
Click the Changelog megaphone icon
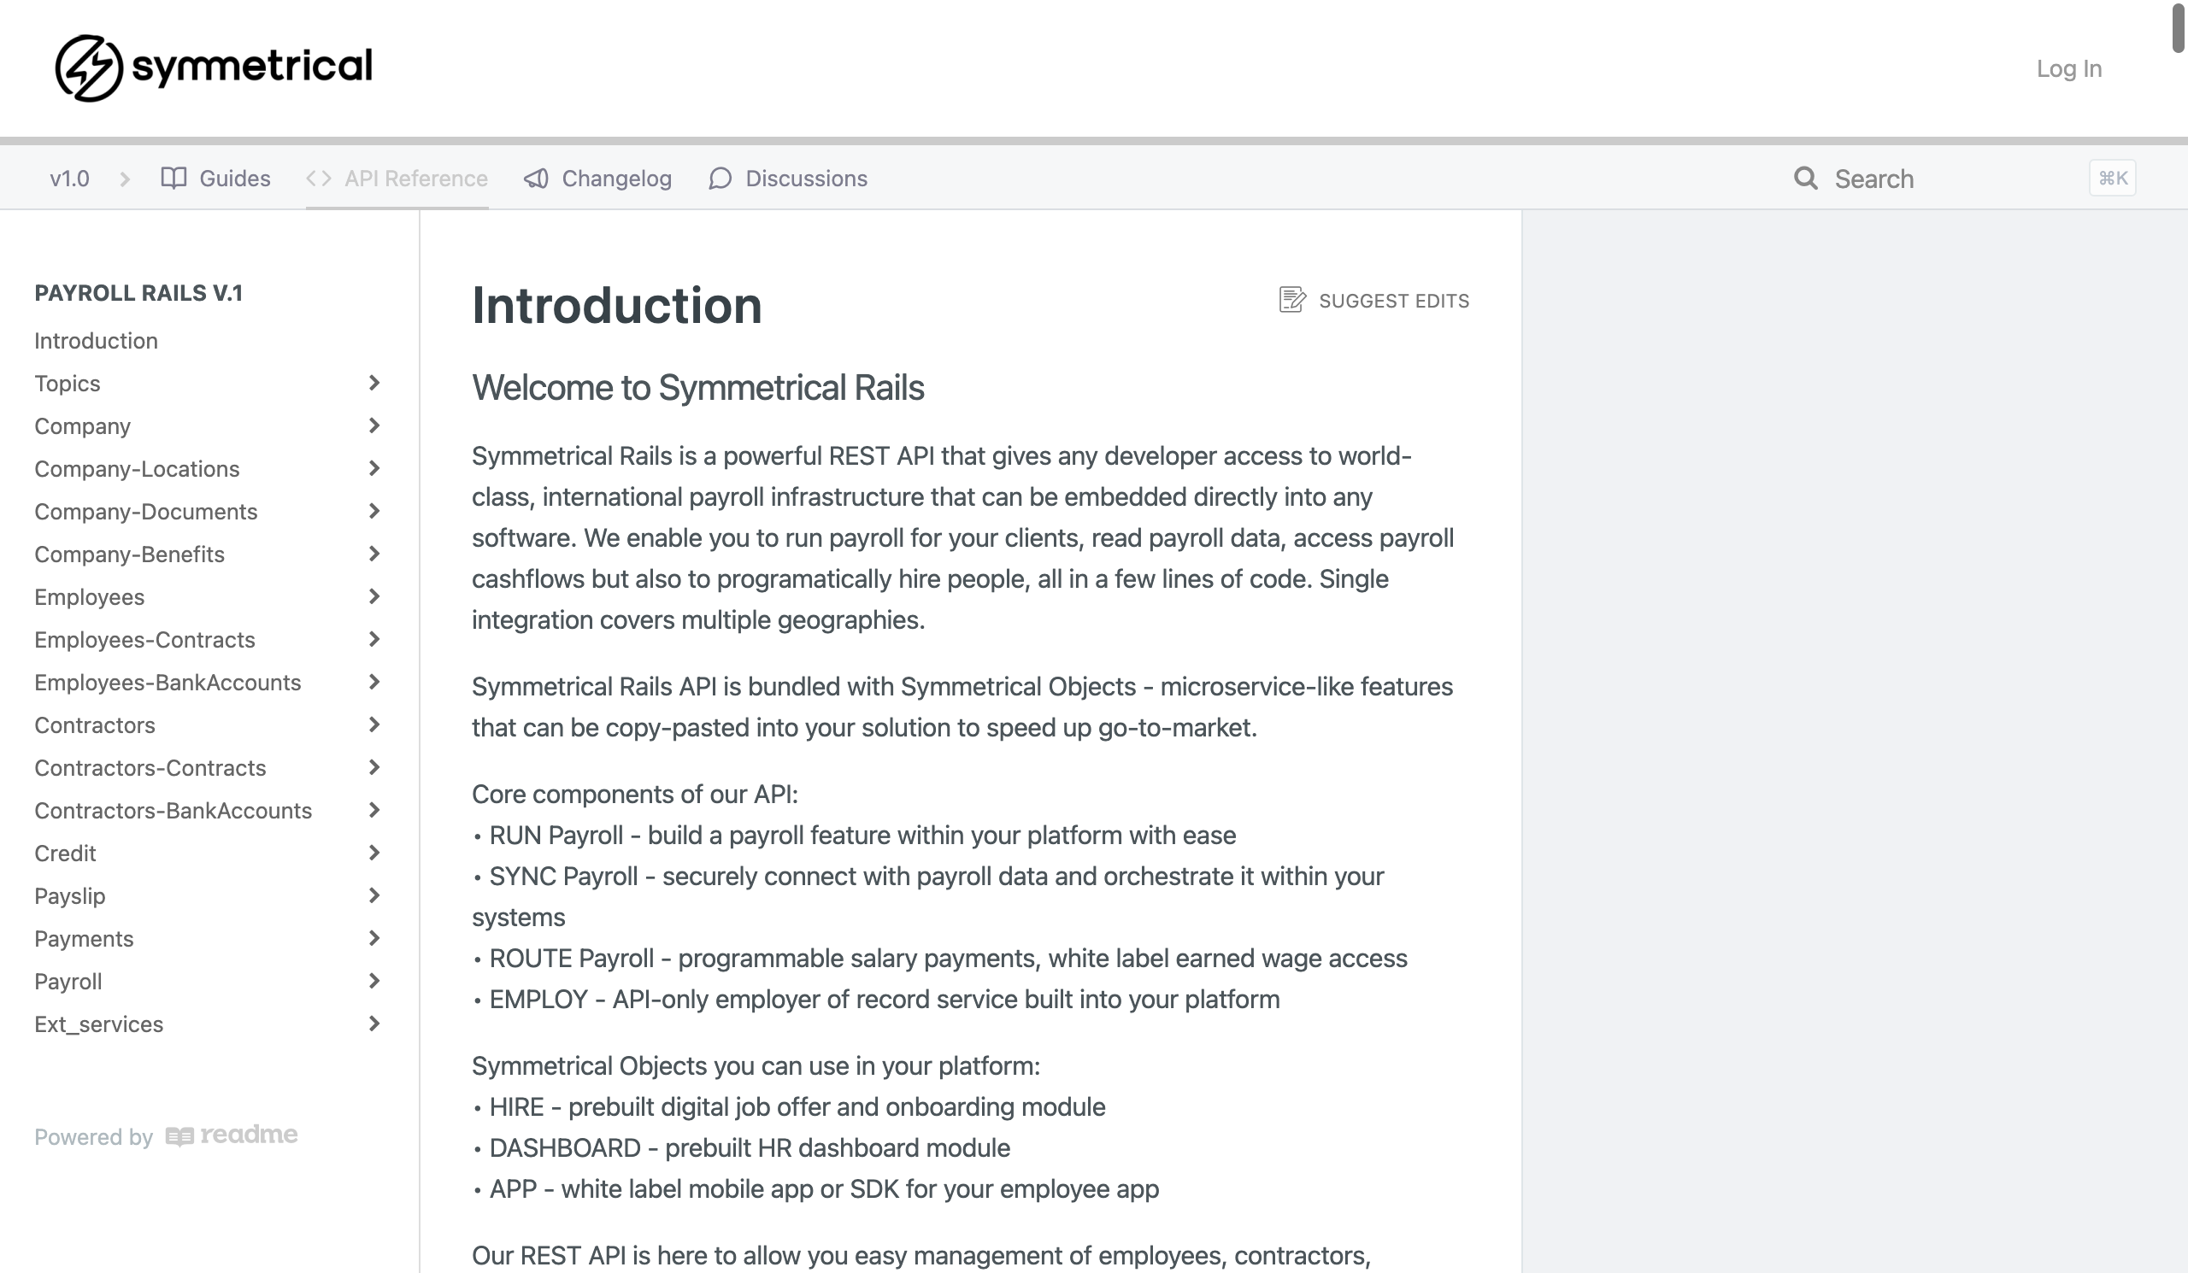[536, 178]
